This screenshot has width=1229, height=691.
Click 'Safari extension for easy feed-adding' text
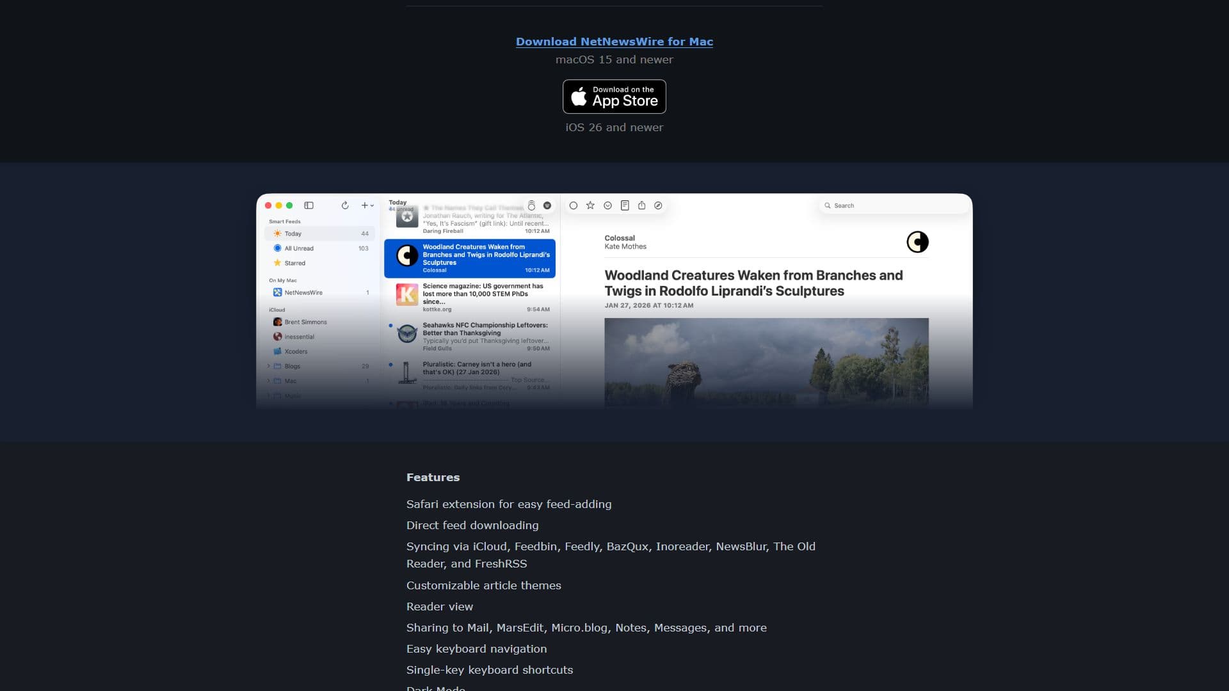coord(509,504)
